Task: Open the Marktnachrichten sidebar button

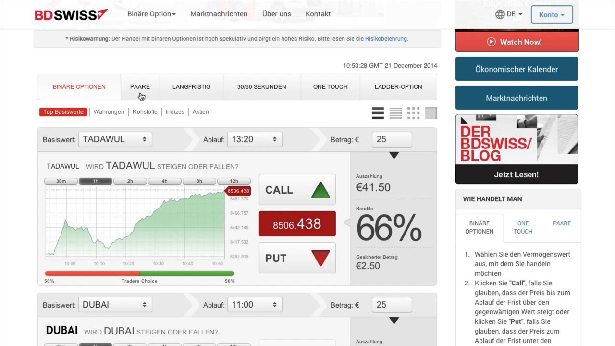Action: click(x=517, y=98)
